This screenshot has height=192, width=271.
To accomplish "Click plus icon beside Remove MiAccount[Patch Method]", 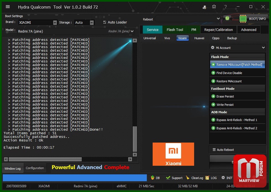I will (213, 65).
